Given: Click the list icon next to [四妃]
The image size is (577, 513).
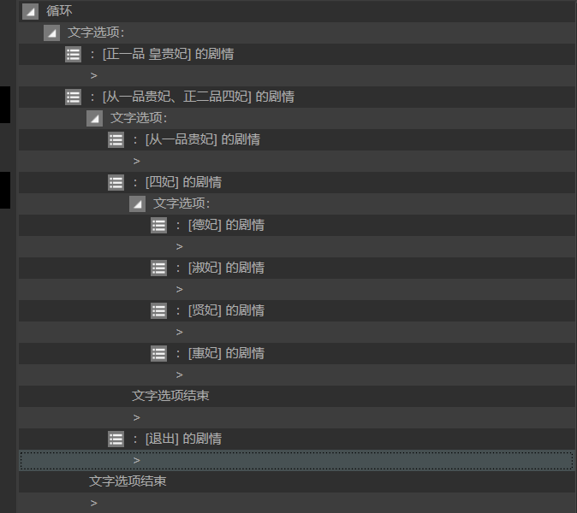Looking at the screenshot, I should point(116,182).
